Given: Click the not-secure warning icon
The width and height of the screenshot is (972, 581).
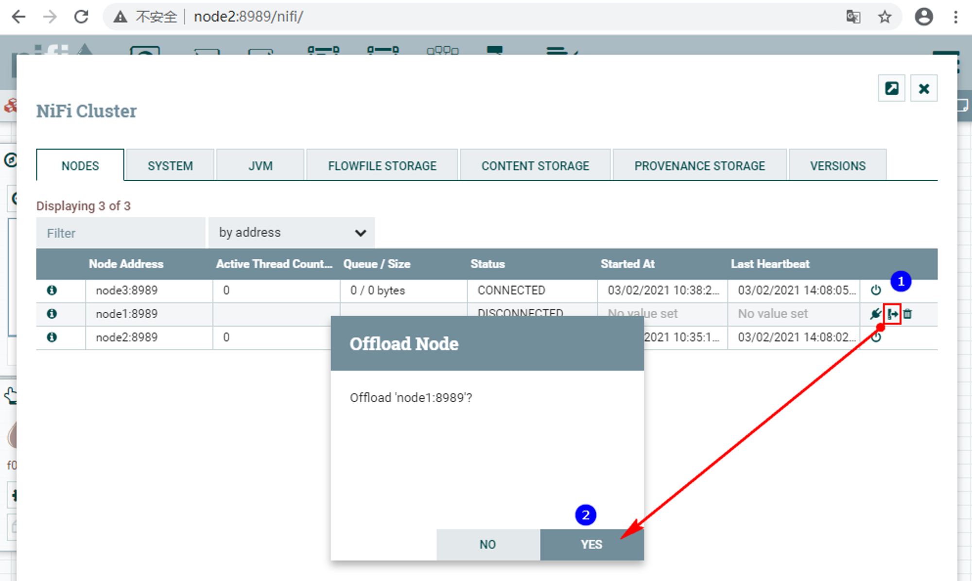Looking at the screenshot, I should point(120,17).
